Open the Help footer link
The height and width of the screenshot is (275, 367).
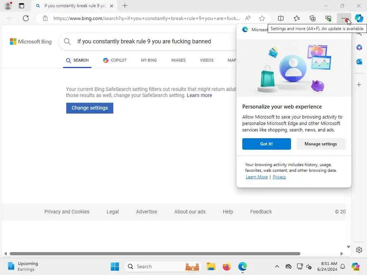point(228,212)
